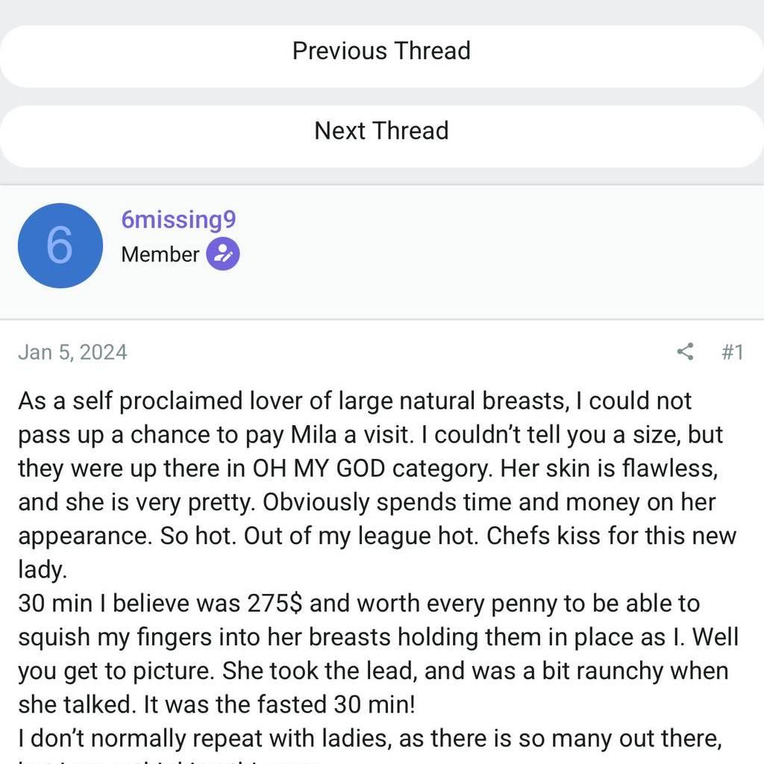Go to the Previous Thread
The width and height of the screenshot is (764, 764).
pos(381,51)
